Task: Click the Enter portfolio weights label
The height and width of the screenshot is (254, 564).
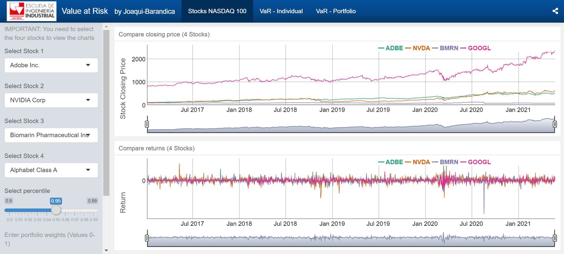Action: pos(49,239)
